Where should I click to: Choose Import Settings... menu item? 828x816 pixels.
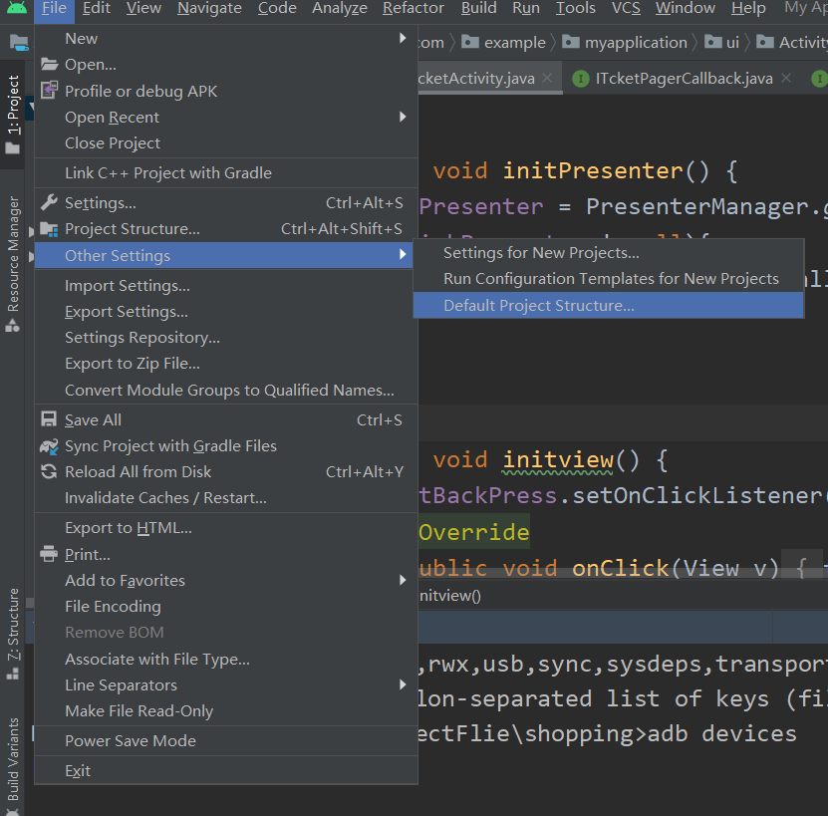pyautogui.click(x=226, y=286)
